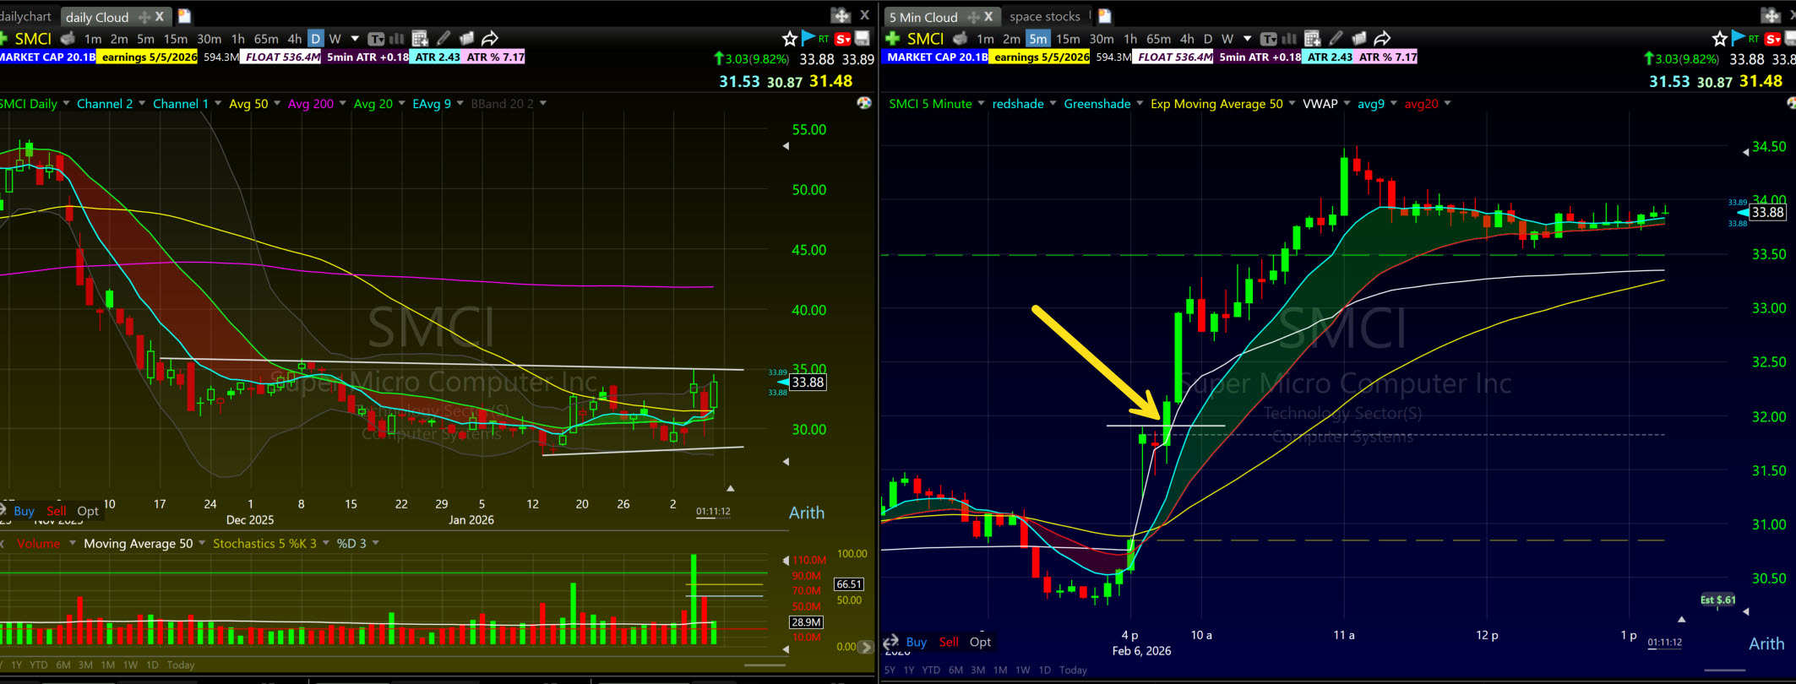Expand VWAP indicator dropdown
The height and width of the screenshot is (684, 1796).
[x=1347, y=103]
